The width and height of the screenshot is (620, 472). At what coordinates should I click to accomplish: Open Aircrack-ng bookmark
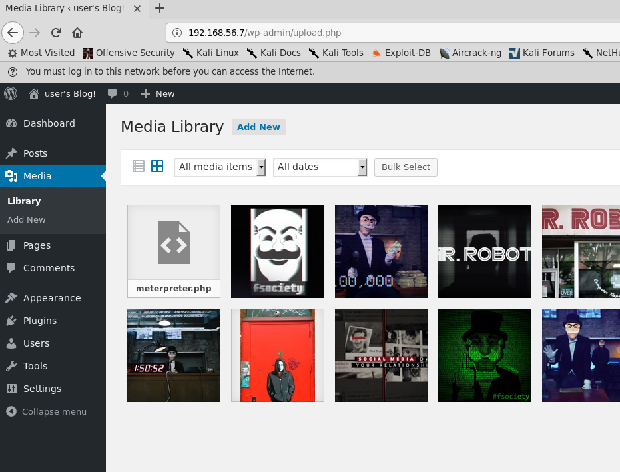pyautogui.click(x=470, y=53)
